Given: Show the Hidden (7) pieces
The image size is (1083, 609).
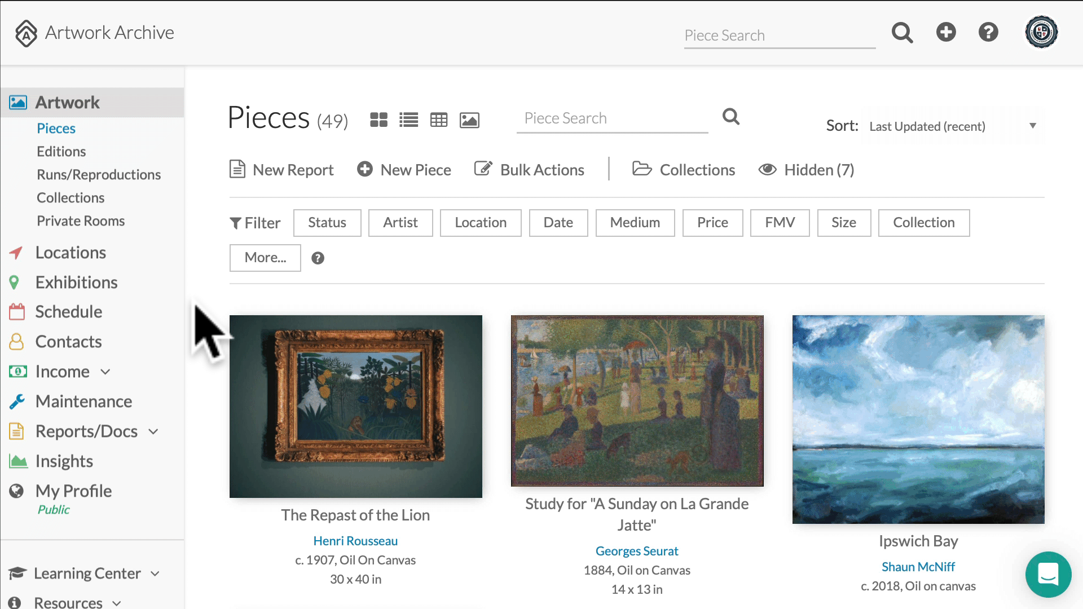Looking at the screenshot, I should coord(806,170).
